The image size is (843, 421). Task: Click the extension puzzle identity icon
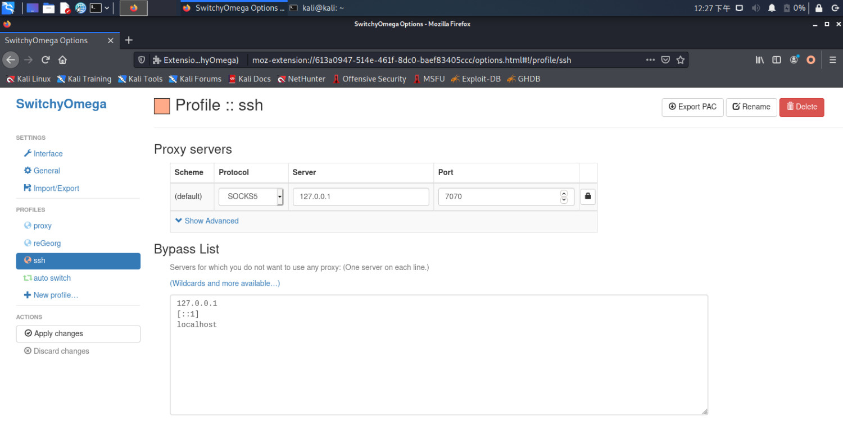pyautogui.click(x=157, y=60)
